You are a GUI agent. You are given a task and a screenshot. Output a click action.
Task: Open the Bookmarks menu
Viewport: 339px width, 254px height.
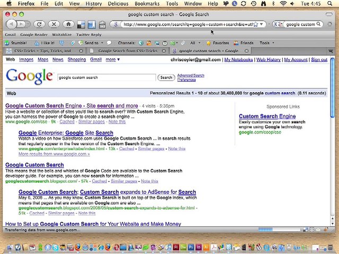(x=147, y=4)
